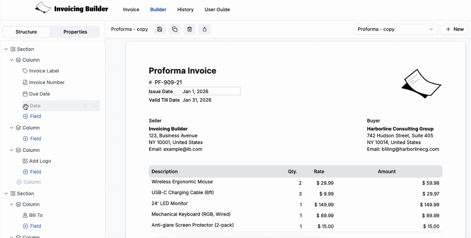Save the Proforma - copy template
Screen dimensions: 471x238
160,29
